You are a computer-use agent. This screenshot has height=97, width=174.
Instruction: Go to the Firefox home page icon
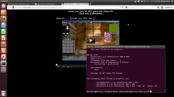pos(162,7)
